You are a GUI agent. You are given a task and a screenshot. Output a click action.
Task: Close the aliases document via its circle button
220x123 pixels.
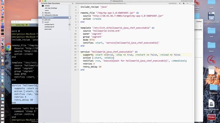(69, 6)
